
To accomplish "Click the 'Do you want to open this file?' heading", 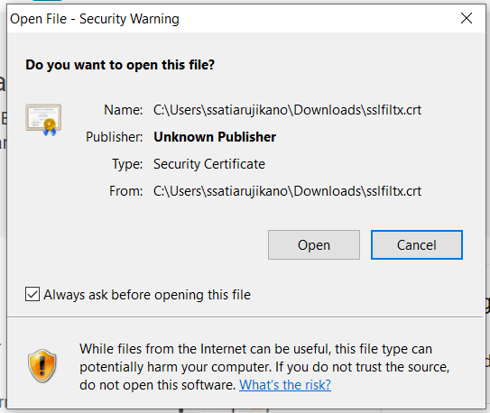I will [120, 65].
